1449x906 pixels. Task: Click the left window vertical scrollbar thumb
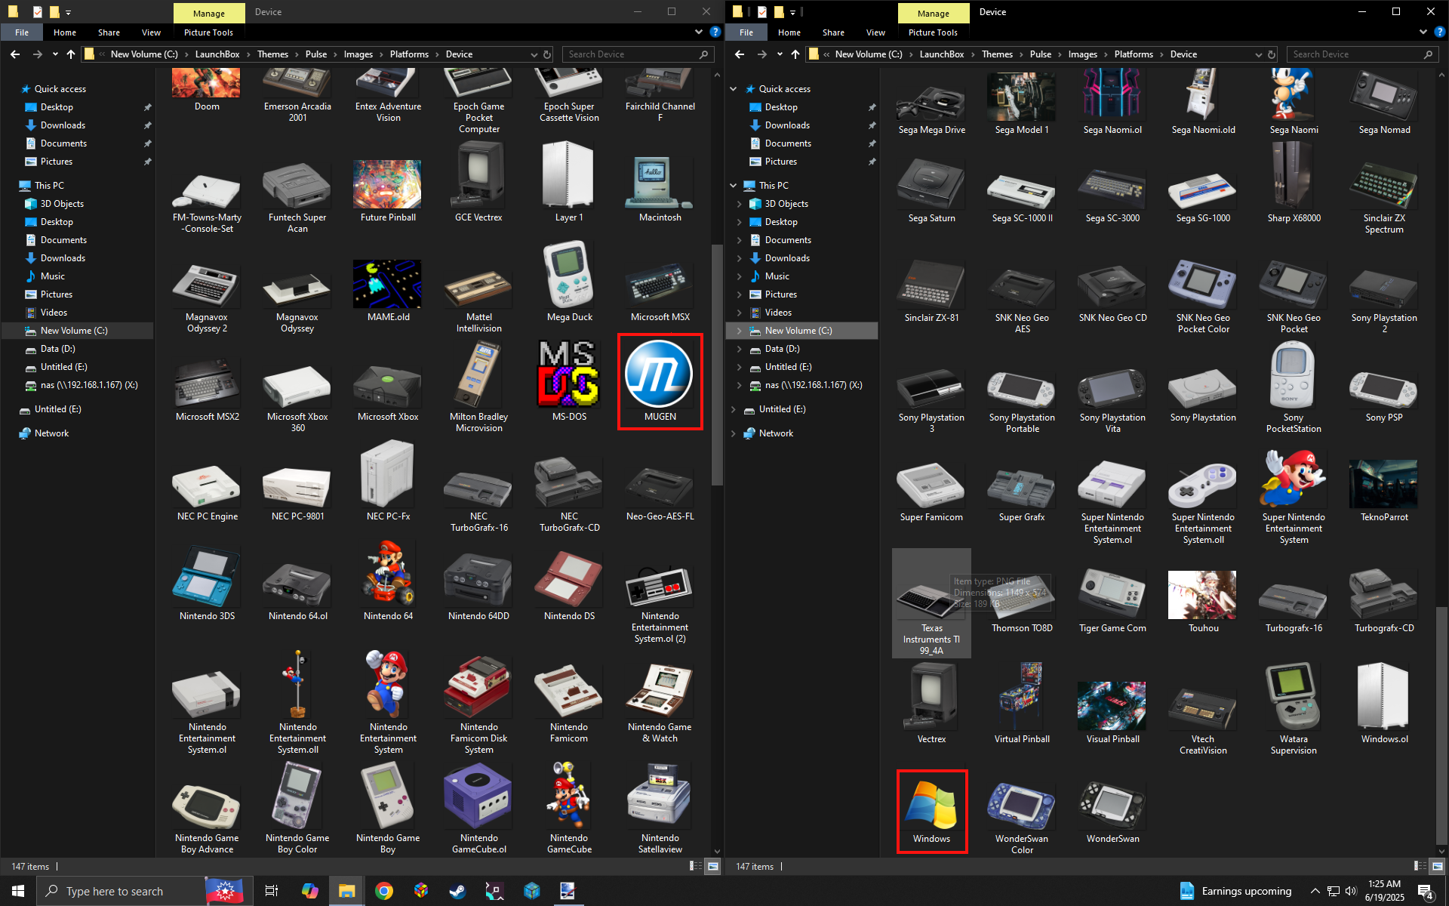(x=717, y=365)
